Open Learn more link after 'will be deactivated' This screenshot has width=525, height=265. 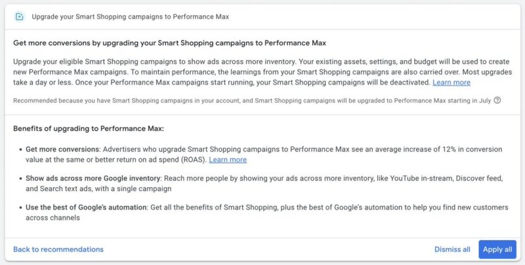(x=451, y=82)
